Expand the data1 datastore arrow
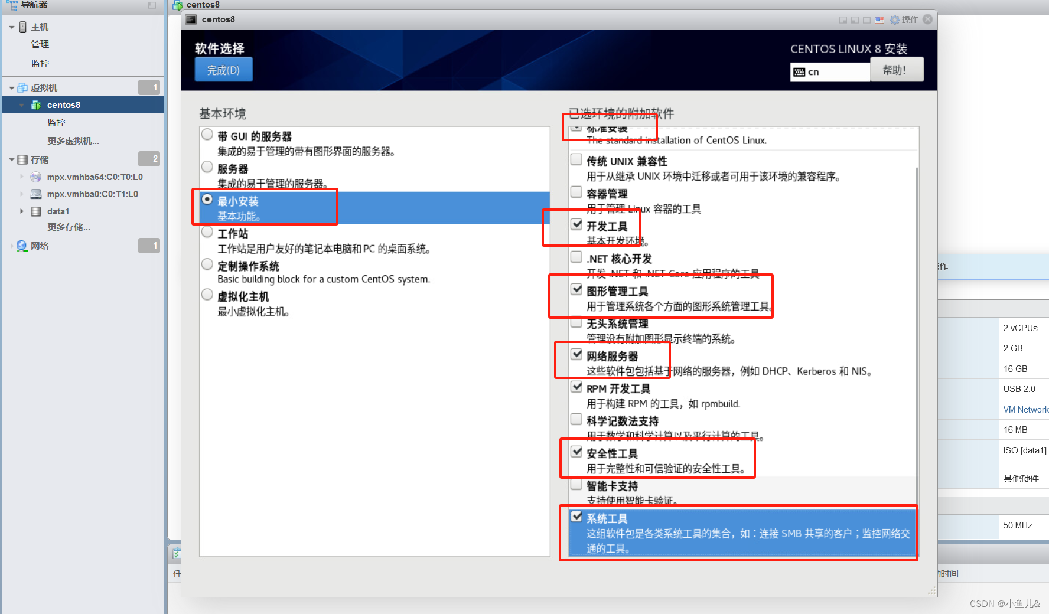The width and height of the screenshot is (1049, 614). pos(22,211)
